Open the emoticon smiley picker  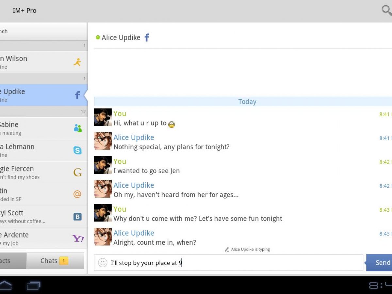tap(103, 263)
